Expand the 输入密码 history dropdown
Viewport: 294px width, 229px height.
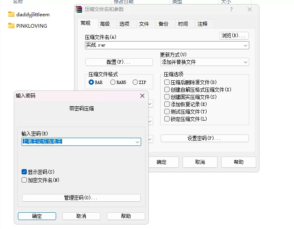(x=137, y=142)
